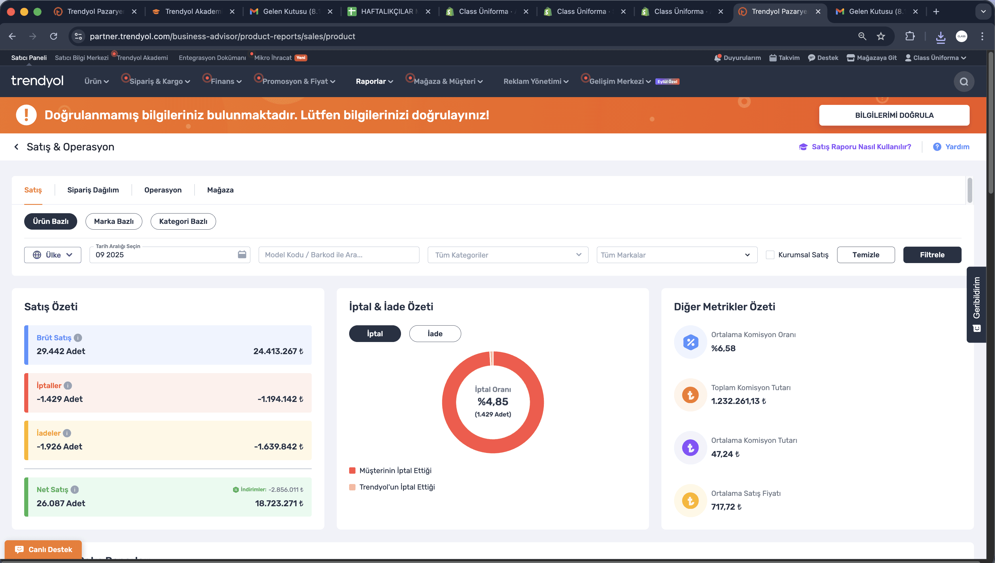Bookmark this page with the star icon

[x=881, y=36]
